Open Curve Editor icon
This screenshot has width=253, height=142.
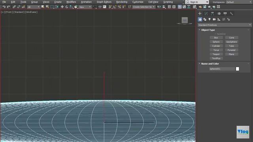[x=184, y=7]
